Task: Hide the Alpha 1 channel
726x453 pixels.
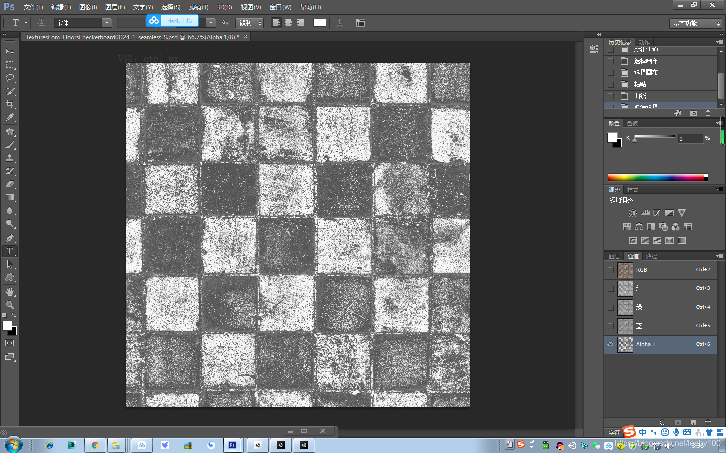Action: 611,344
